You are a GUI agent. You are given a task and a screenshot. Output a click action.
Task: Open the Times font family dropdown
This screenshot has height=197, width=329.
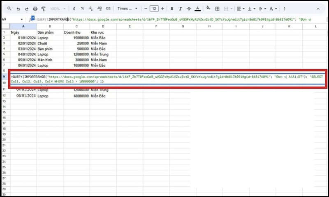[127, 9]
